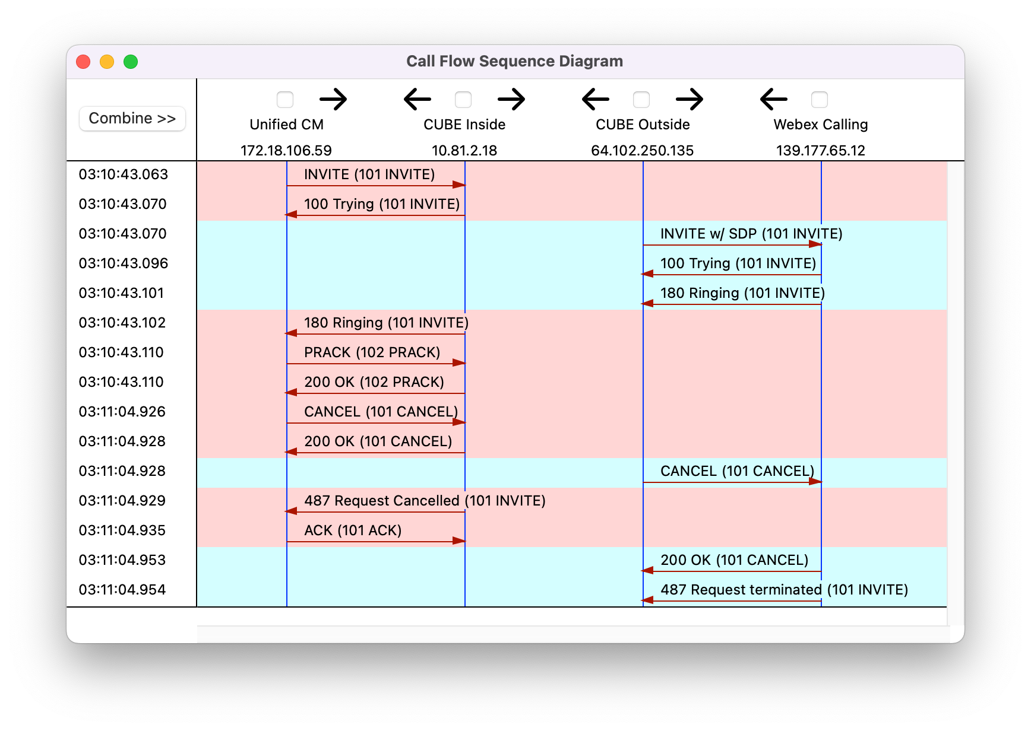Open 100 Trying message from CUBE Inside
The height and width of the screenshot is (731, 1031).
(382, 204)
